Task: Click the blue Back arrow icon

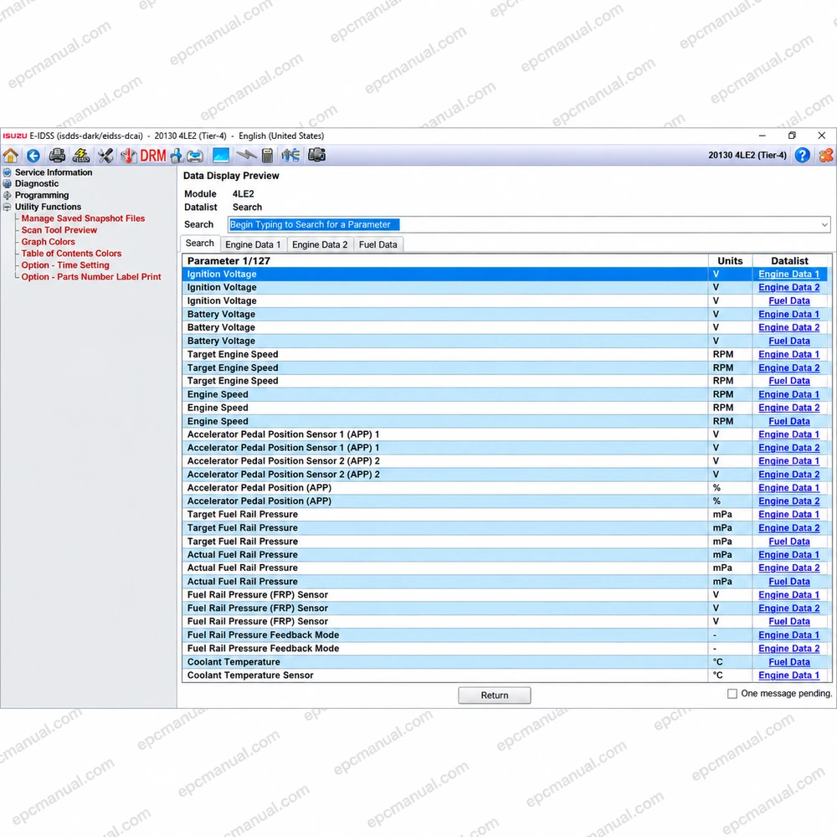Action: pyautogui.click(x=33, y=156)
